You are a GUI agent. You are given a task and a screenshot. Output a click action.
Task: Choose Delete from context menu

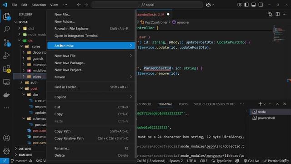(91, 155)
